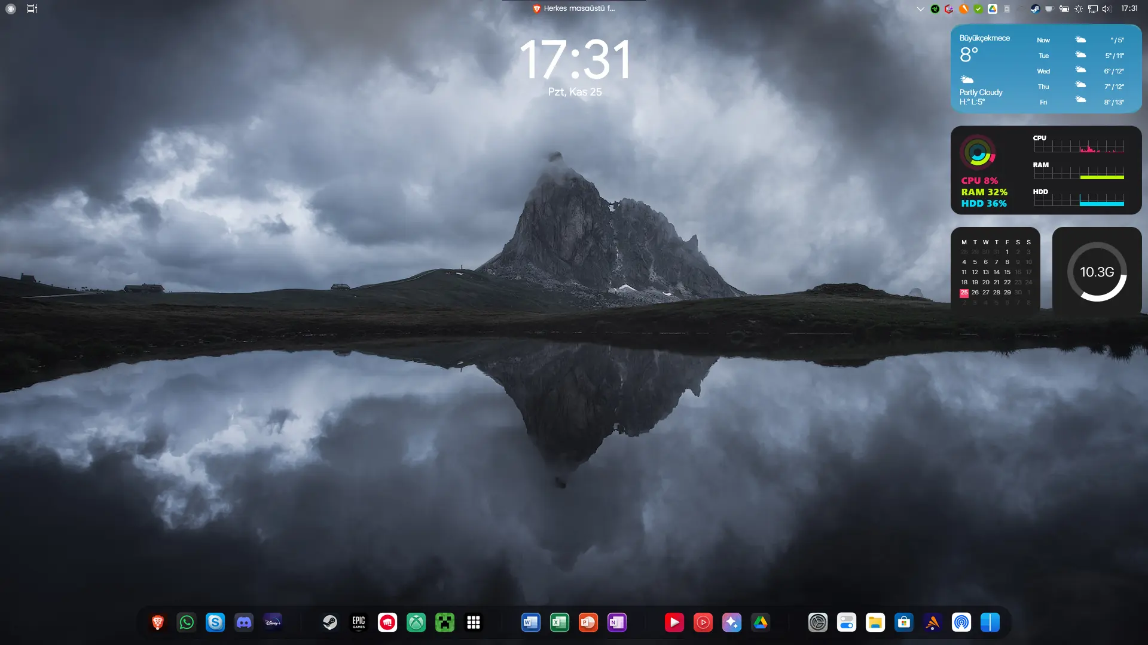Image resolution: width=1148 pixels, height=645 pixels.
Task: Open File Explorer from the dock
Action: pos(875,622)
